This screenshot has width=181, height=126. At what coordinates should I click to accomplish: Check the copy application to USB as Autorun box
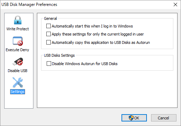[48, 42]
